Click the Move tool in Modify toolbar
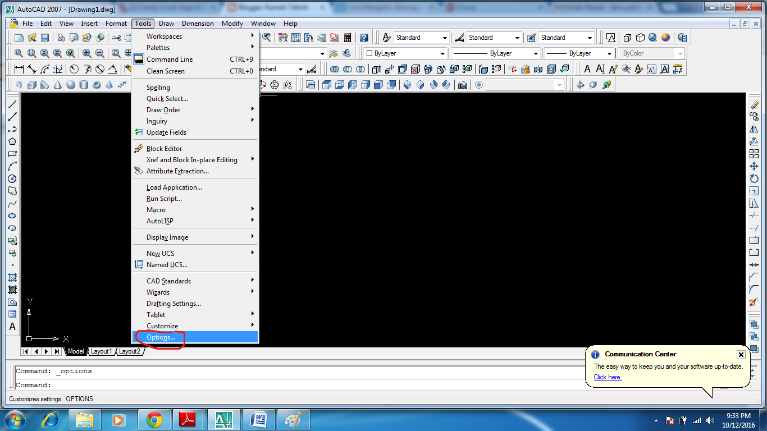 (754, 166)
